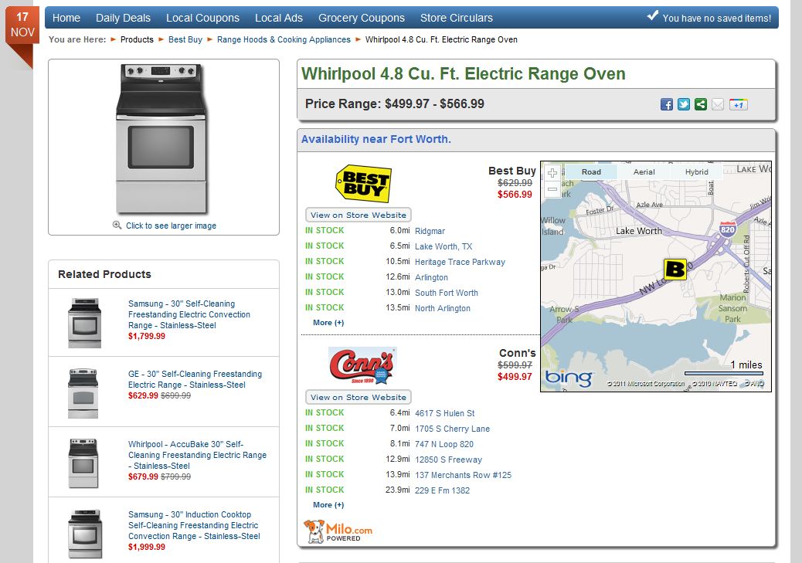Select Conn's at 747 N Loop 820
This screenshot has width=802, height=563.
(444, 444)
